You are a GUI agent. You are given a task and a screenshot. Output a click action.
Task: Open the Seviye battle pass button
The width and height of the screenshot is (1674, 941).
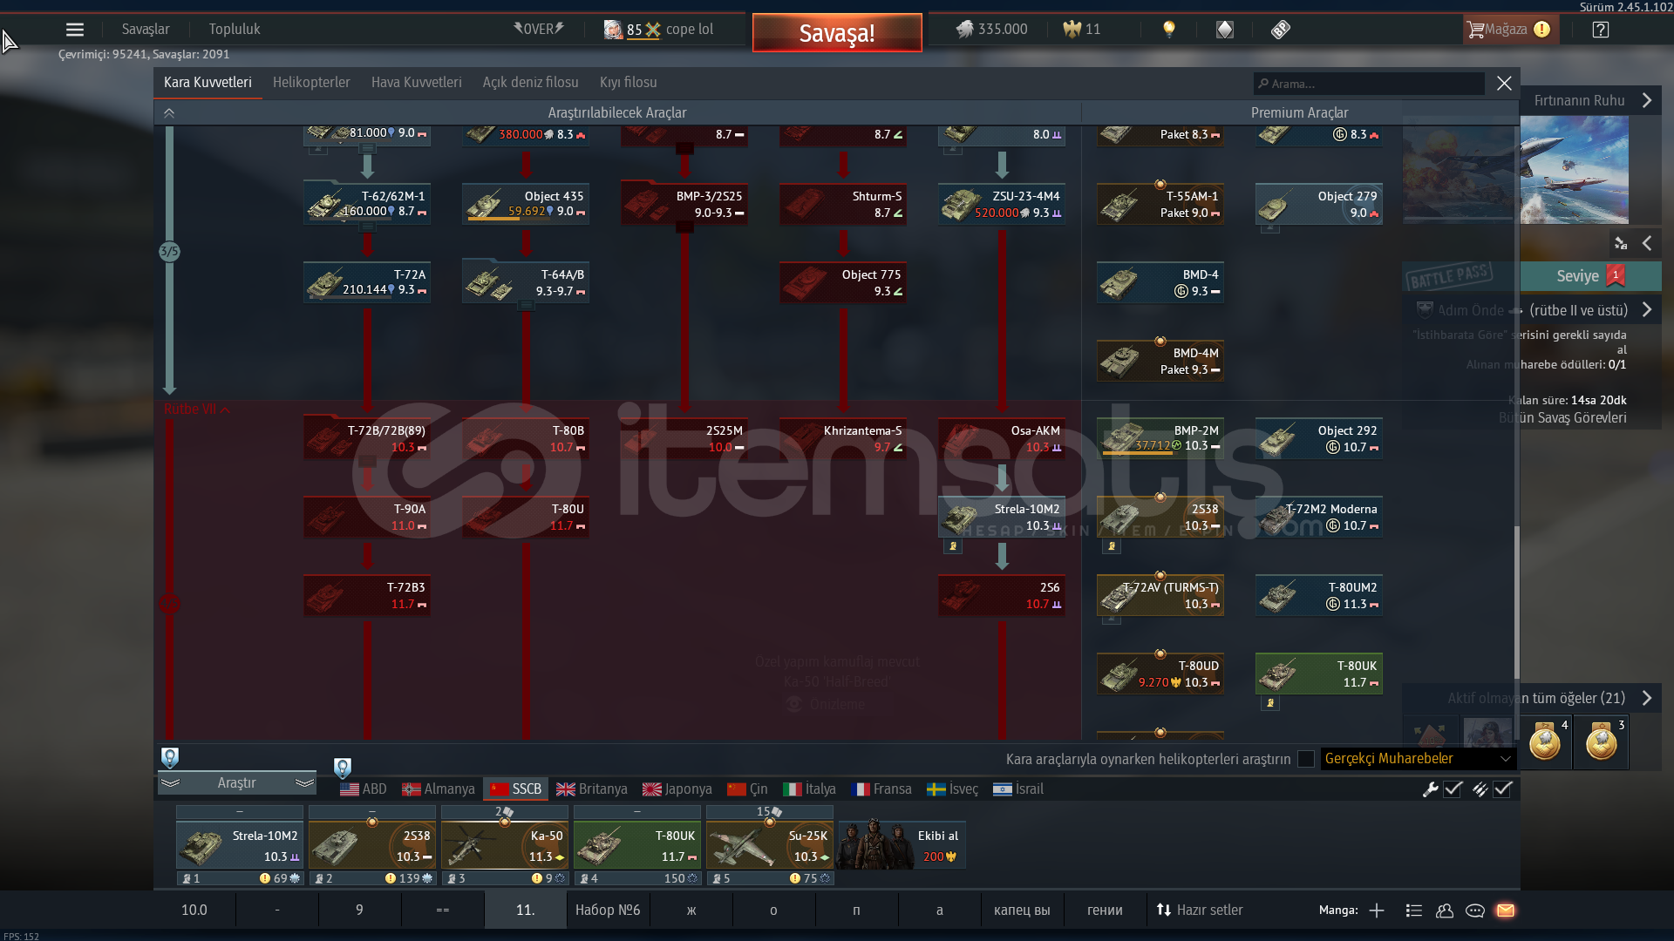point(1590,277)
